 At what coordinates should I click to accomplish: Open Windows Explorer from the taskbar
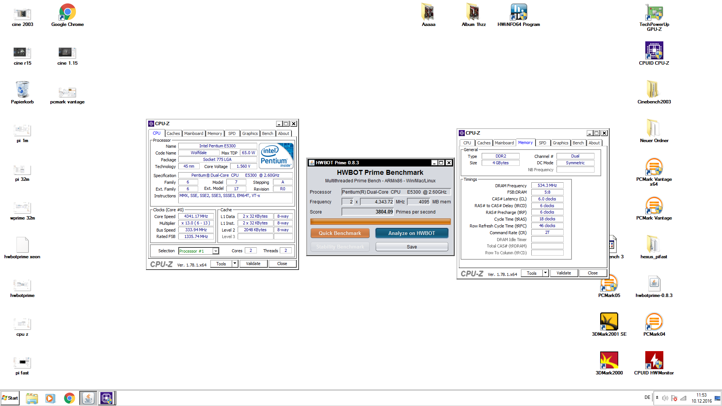tap(32, 398)
